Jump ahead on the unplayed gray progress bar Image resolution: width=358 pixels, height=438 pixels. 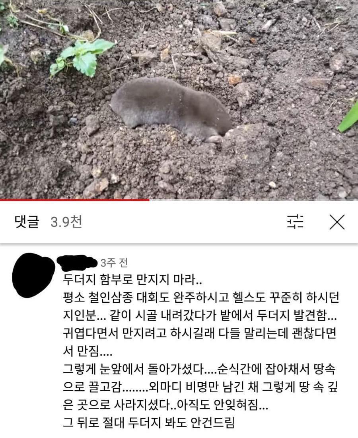tap(253, 200)
